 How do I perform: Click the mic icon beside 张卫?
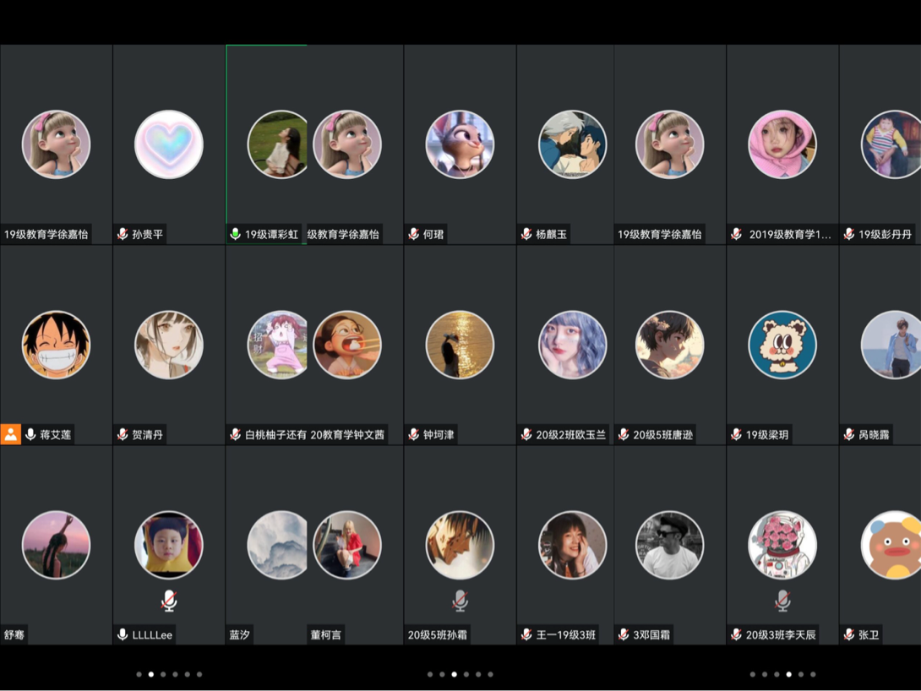pyautogui.click(x=849, y=634)
